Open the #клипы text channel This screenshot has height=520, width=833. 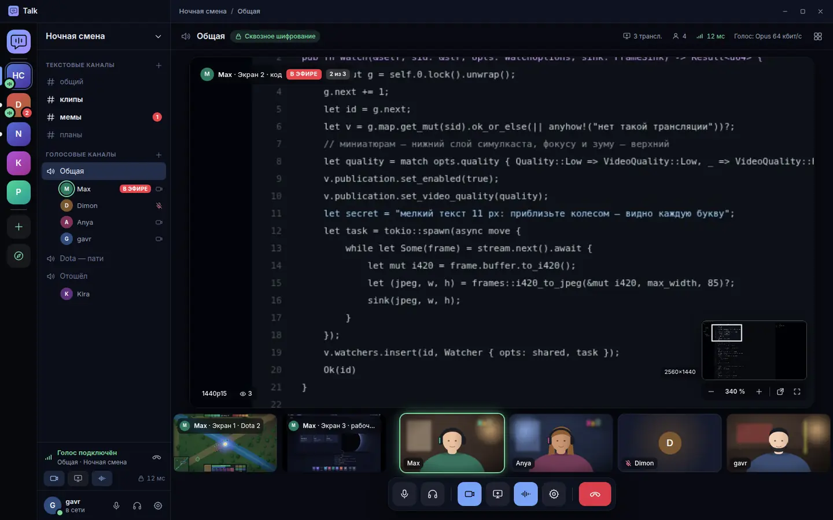pyautogui.click(x=104, y=99)
